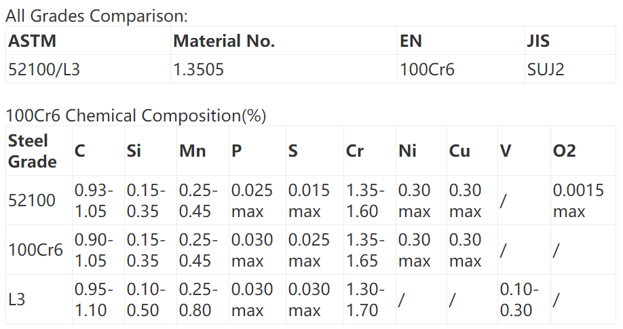Click the EN column header
Image resolution: width=623 pixels, height=329 pixels.
point(411,41)
